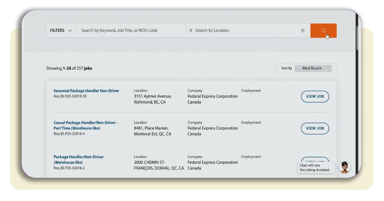384x201 pixels.
Task: Click Req ID: P25-53316-2 text
Action: pyautogui.click(x=69, y=168)
